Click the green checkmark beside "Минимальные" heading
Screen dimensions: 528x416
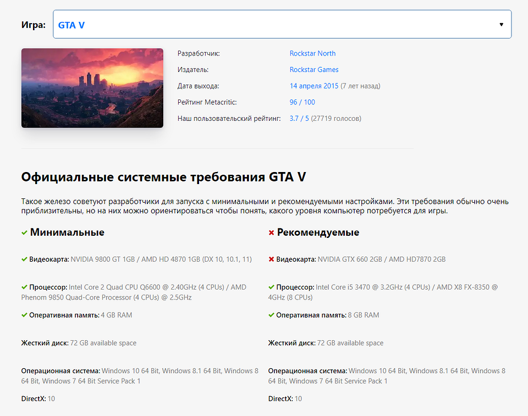(x=24, y=232)
